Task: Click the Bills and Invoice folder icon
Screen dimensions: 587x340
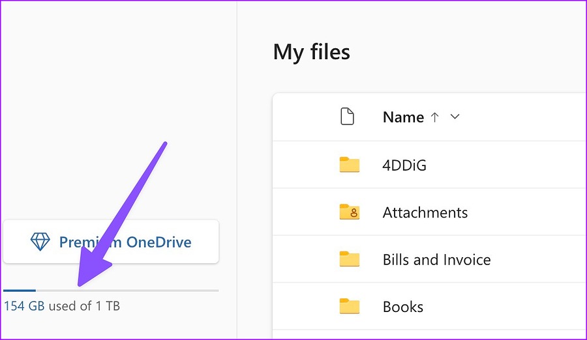Action: click(350, 259)
